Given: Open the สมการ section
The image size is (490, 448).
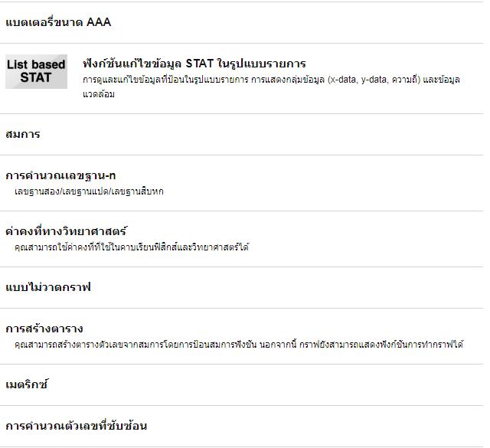Looking at the screenshot, I should [x=23, y=134].
